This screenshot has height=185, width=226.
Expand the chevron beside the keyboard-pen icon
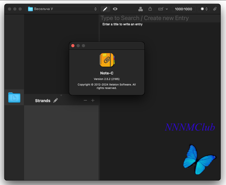[x=167, y=9]
